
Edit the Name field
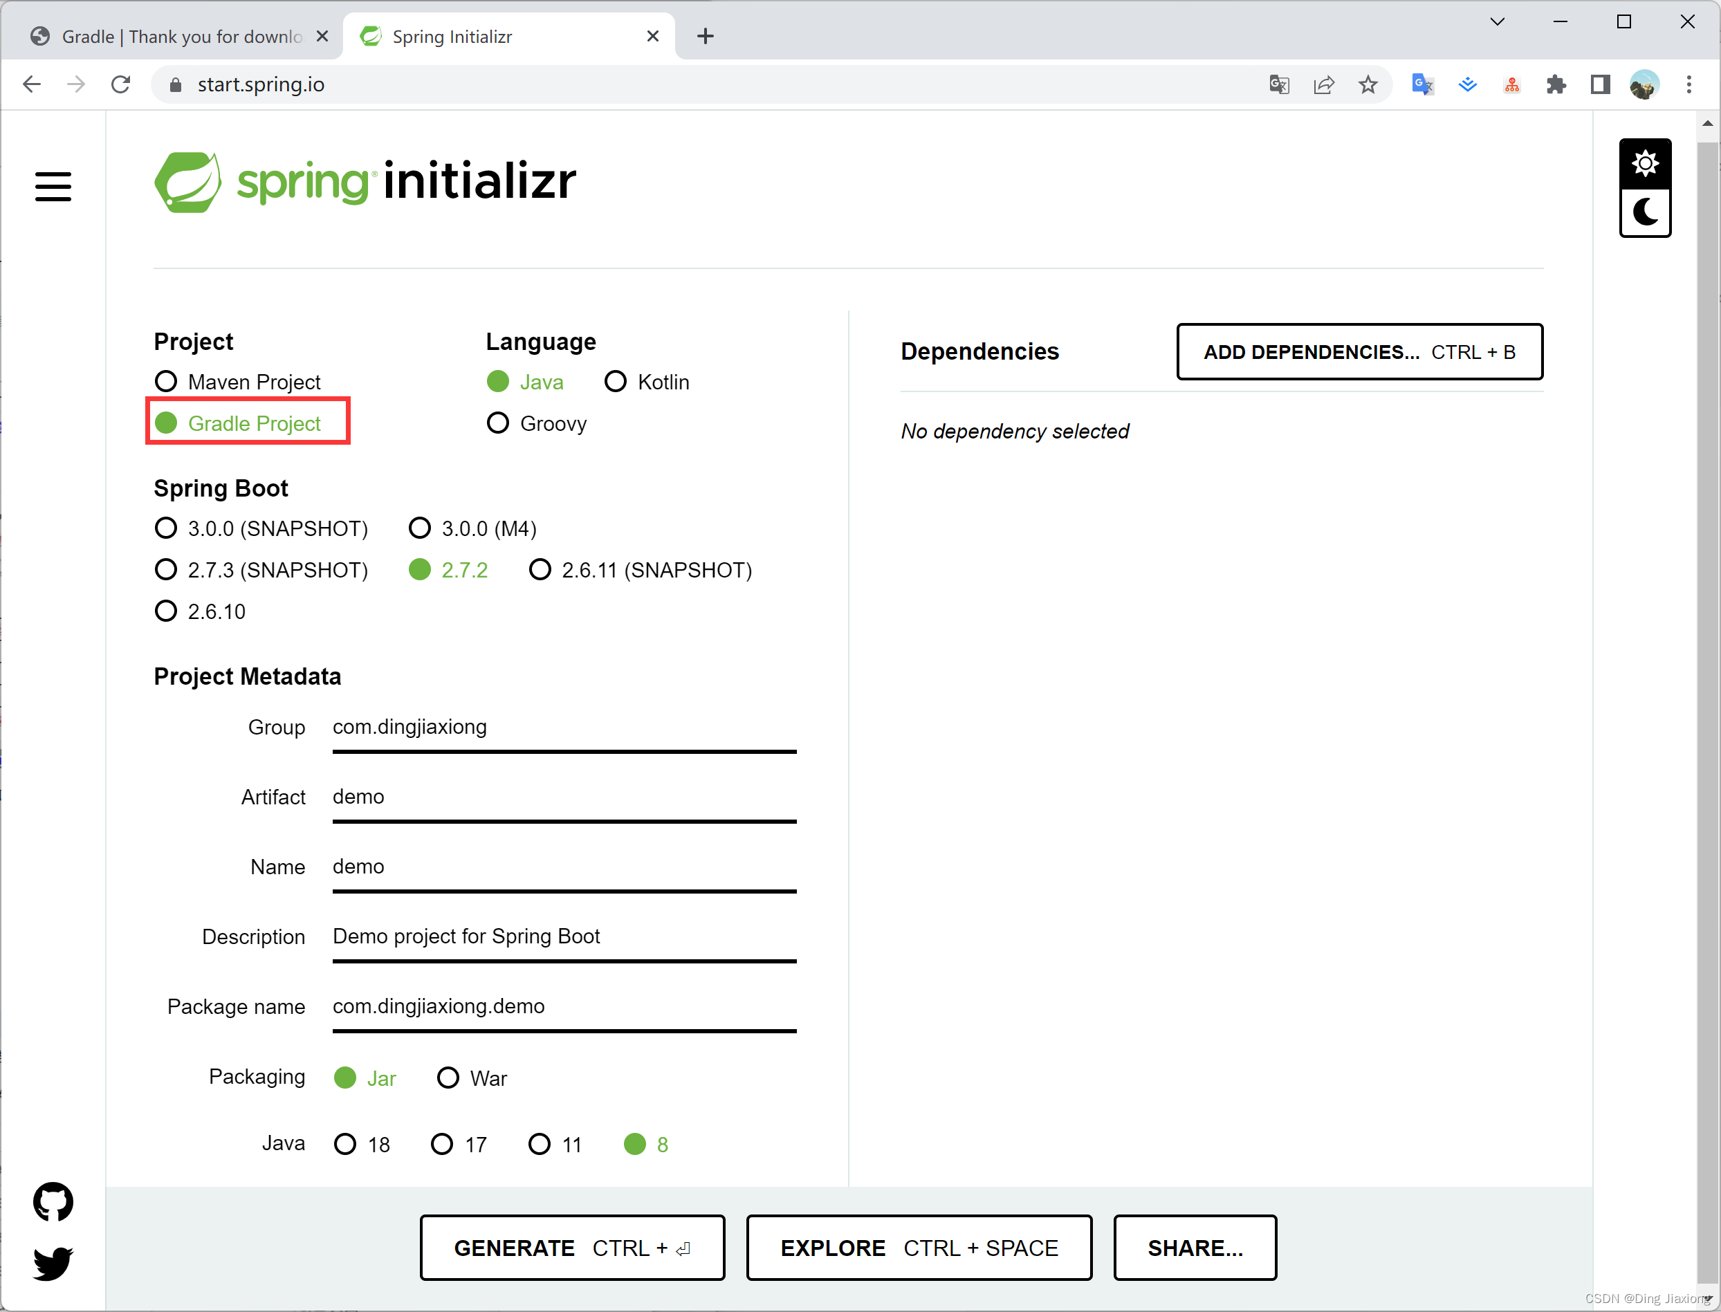[564, 869]
